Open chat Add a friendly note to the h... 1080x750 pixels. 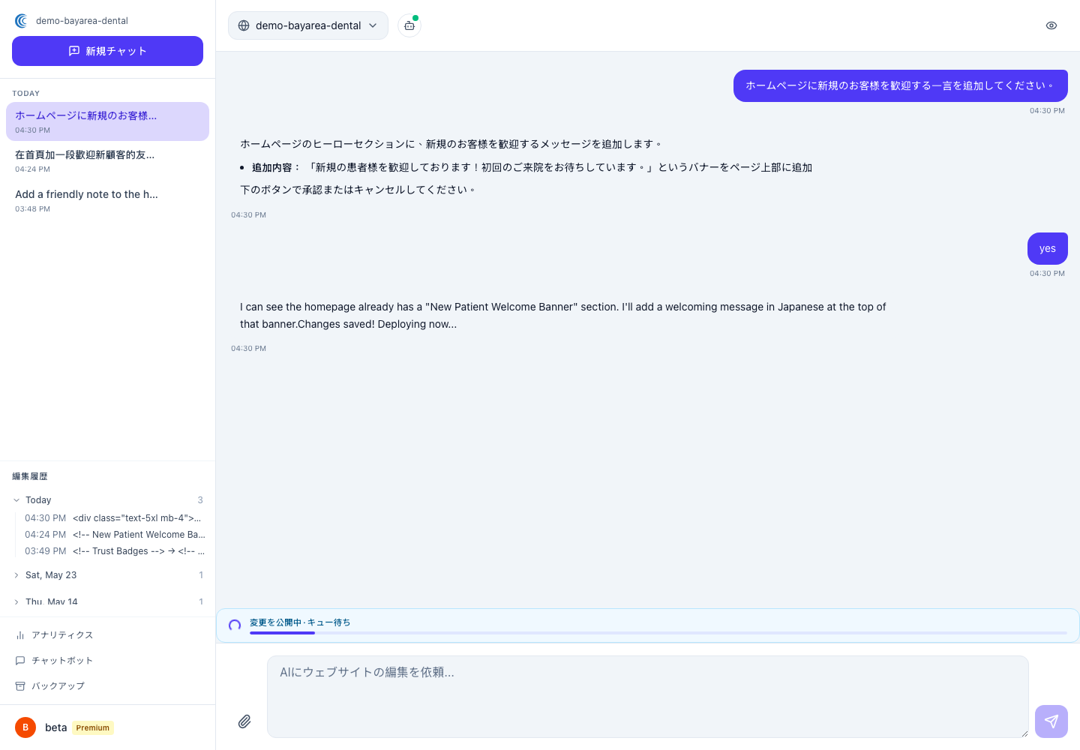click(x=107, y=200)
